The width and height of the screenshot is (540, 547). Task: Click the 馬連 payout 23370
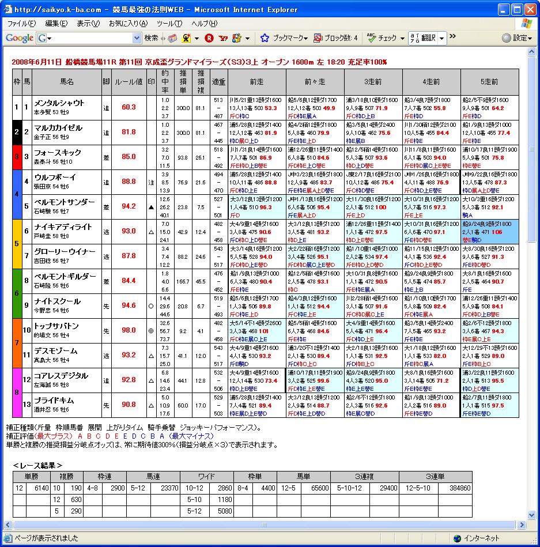[169, 488]
